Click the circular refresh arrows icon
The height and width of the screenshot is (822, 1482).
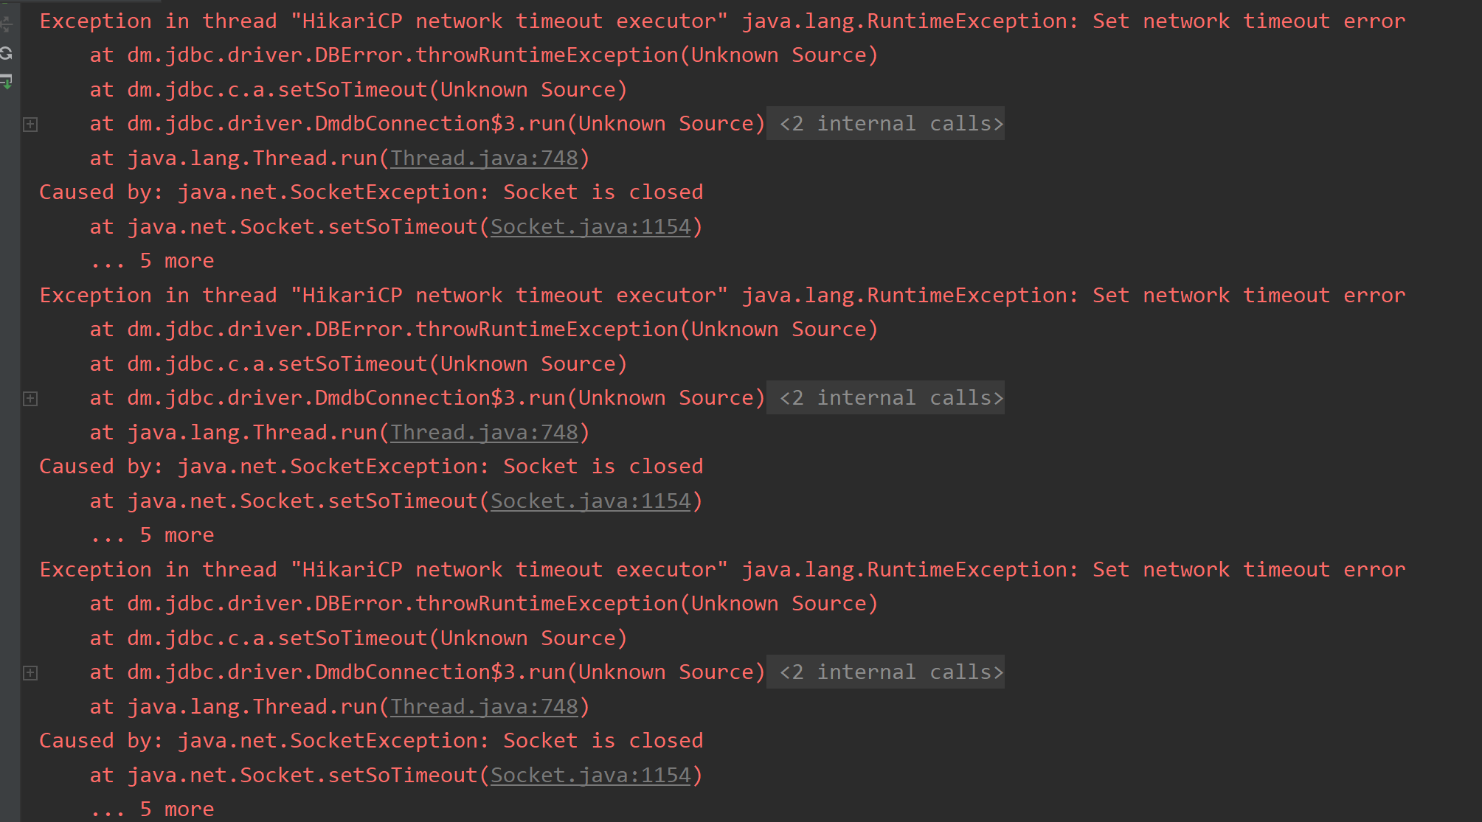click(7, 53)
